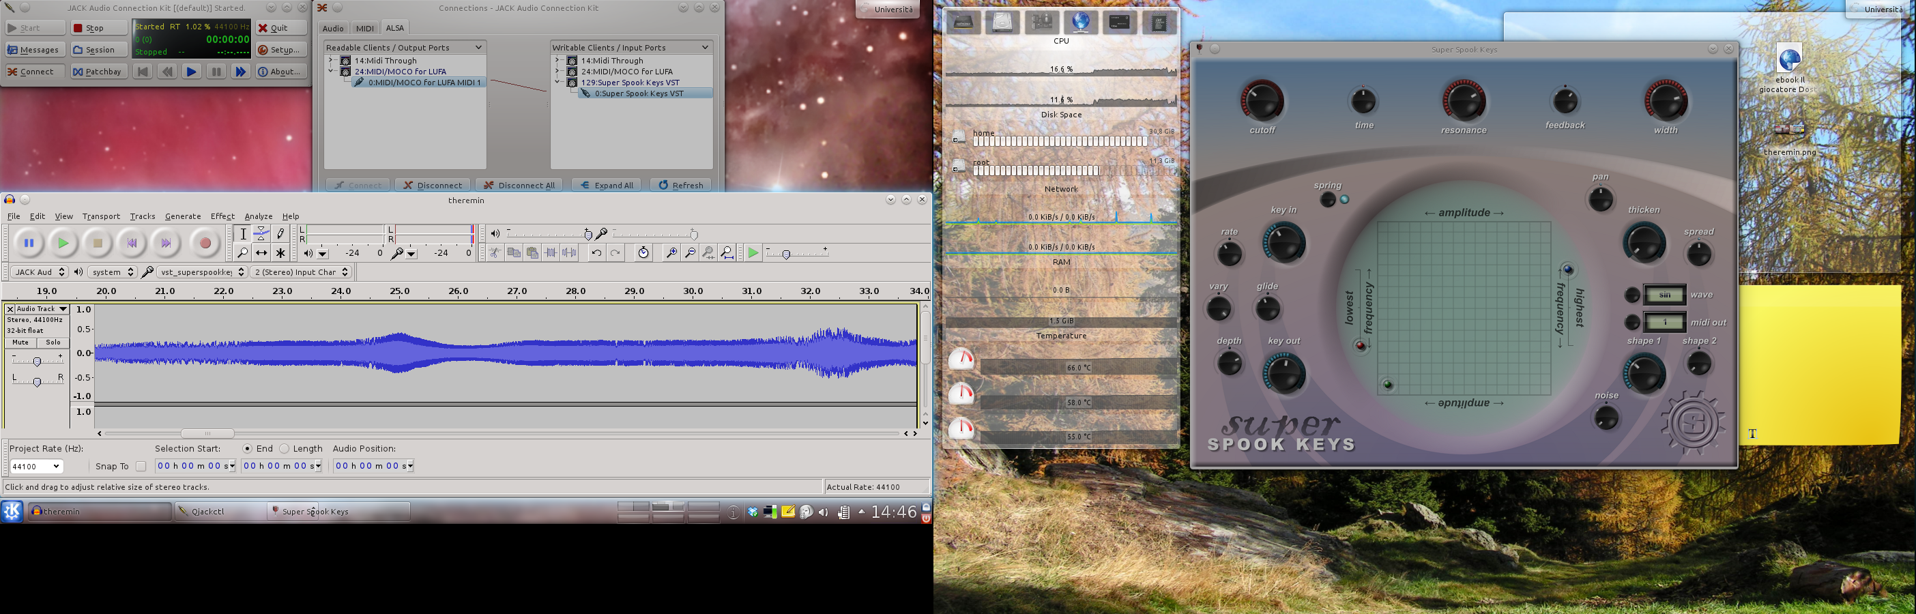Enable the Snap To checkbox
The image size is (1916, 614).
(141, 466)
